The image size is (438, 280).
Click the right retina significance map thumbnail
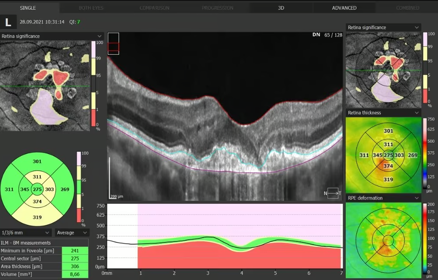click(383, 70)
